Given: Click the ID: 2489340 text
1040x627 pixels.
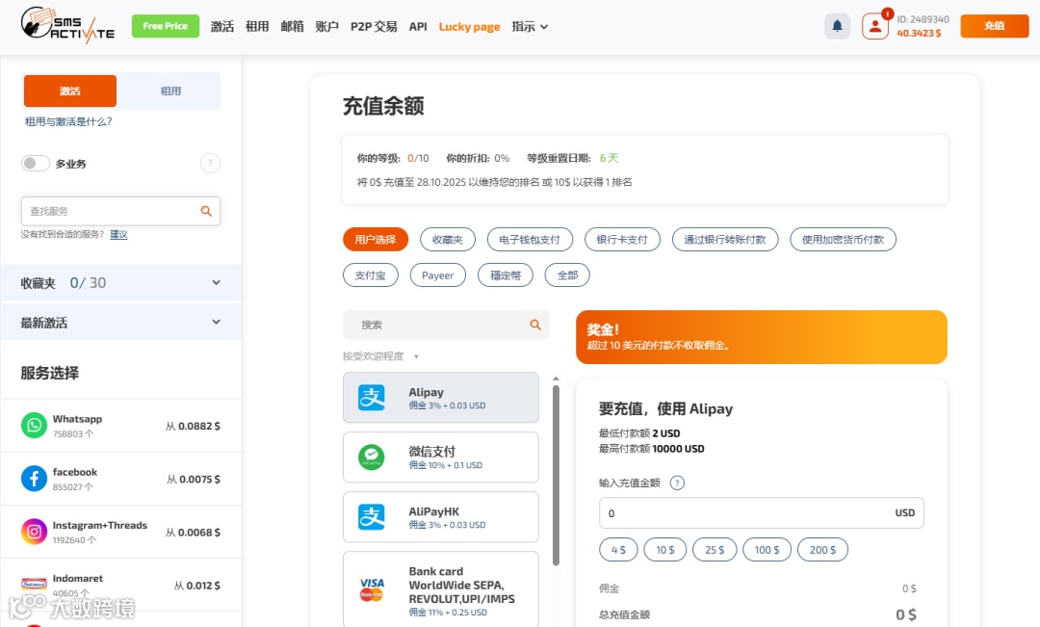Looking at the screenshot, I should pyautogui.click(x=923, y=19).
